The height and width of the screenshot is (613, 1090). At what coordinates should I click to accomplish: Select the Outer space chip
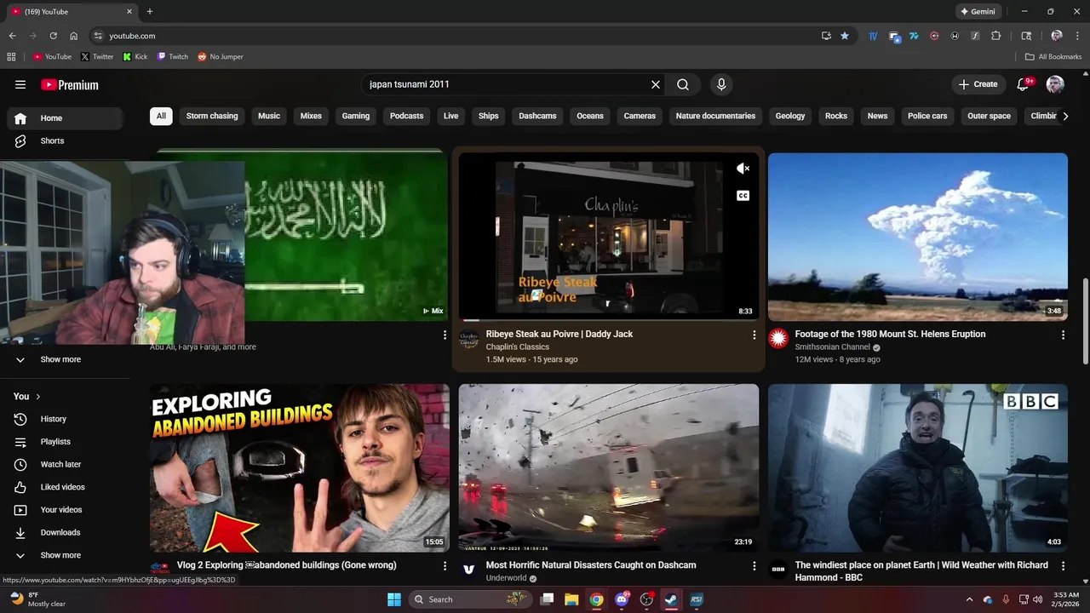[989, 116]
